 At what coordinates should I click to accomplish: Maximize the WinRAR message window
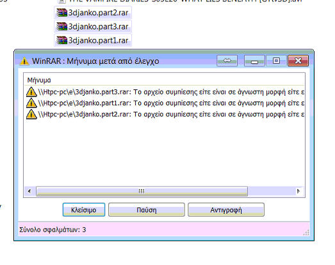[x=276, y=61]
